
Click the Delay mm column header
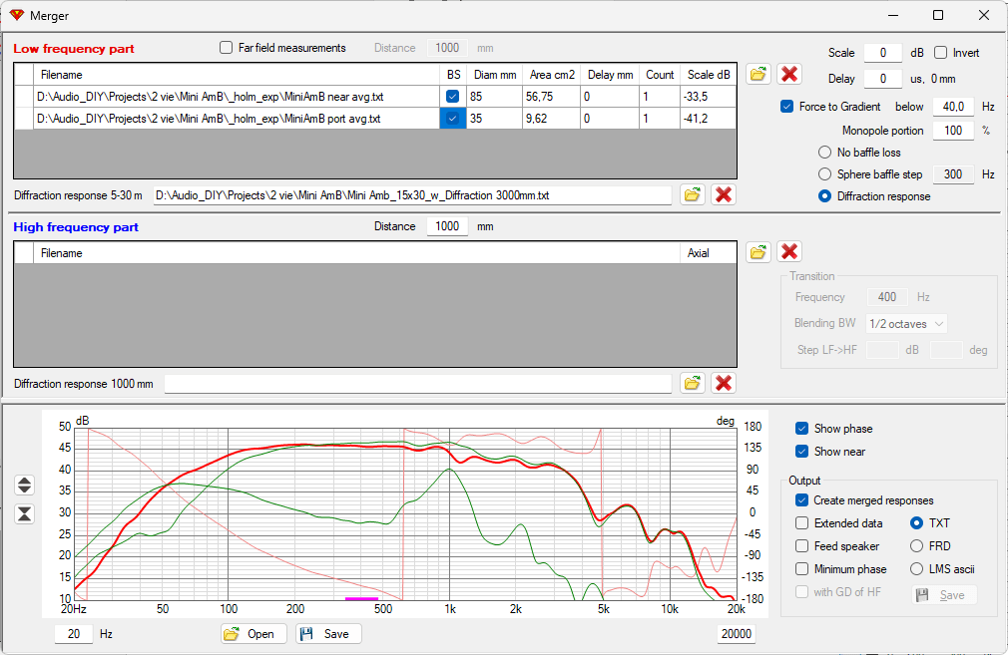610,75
